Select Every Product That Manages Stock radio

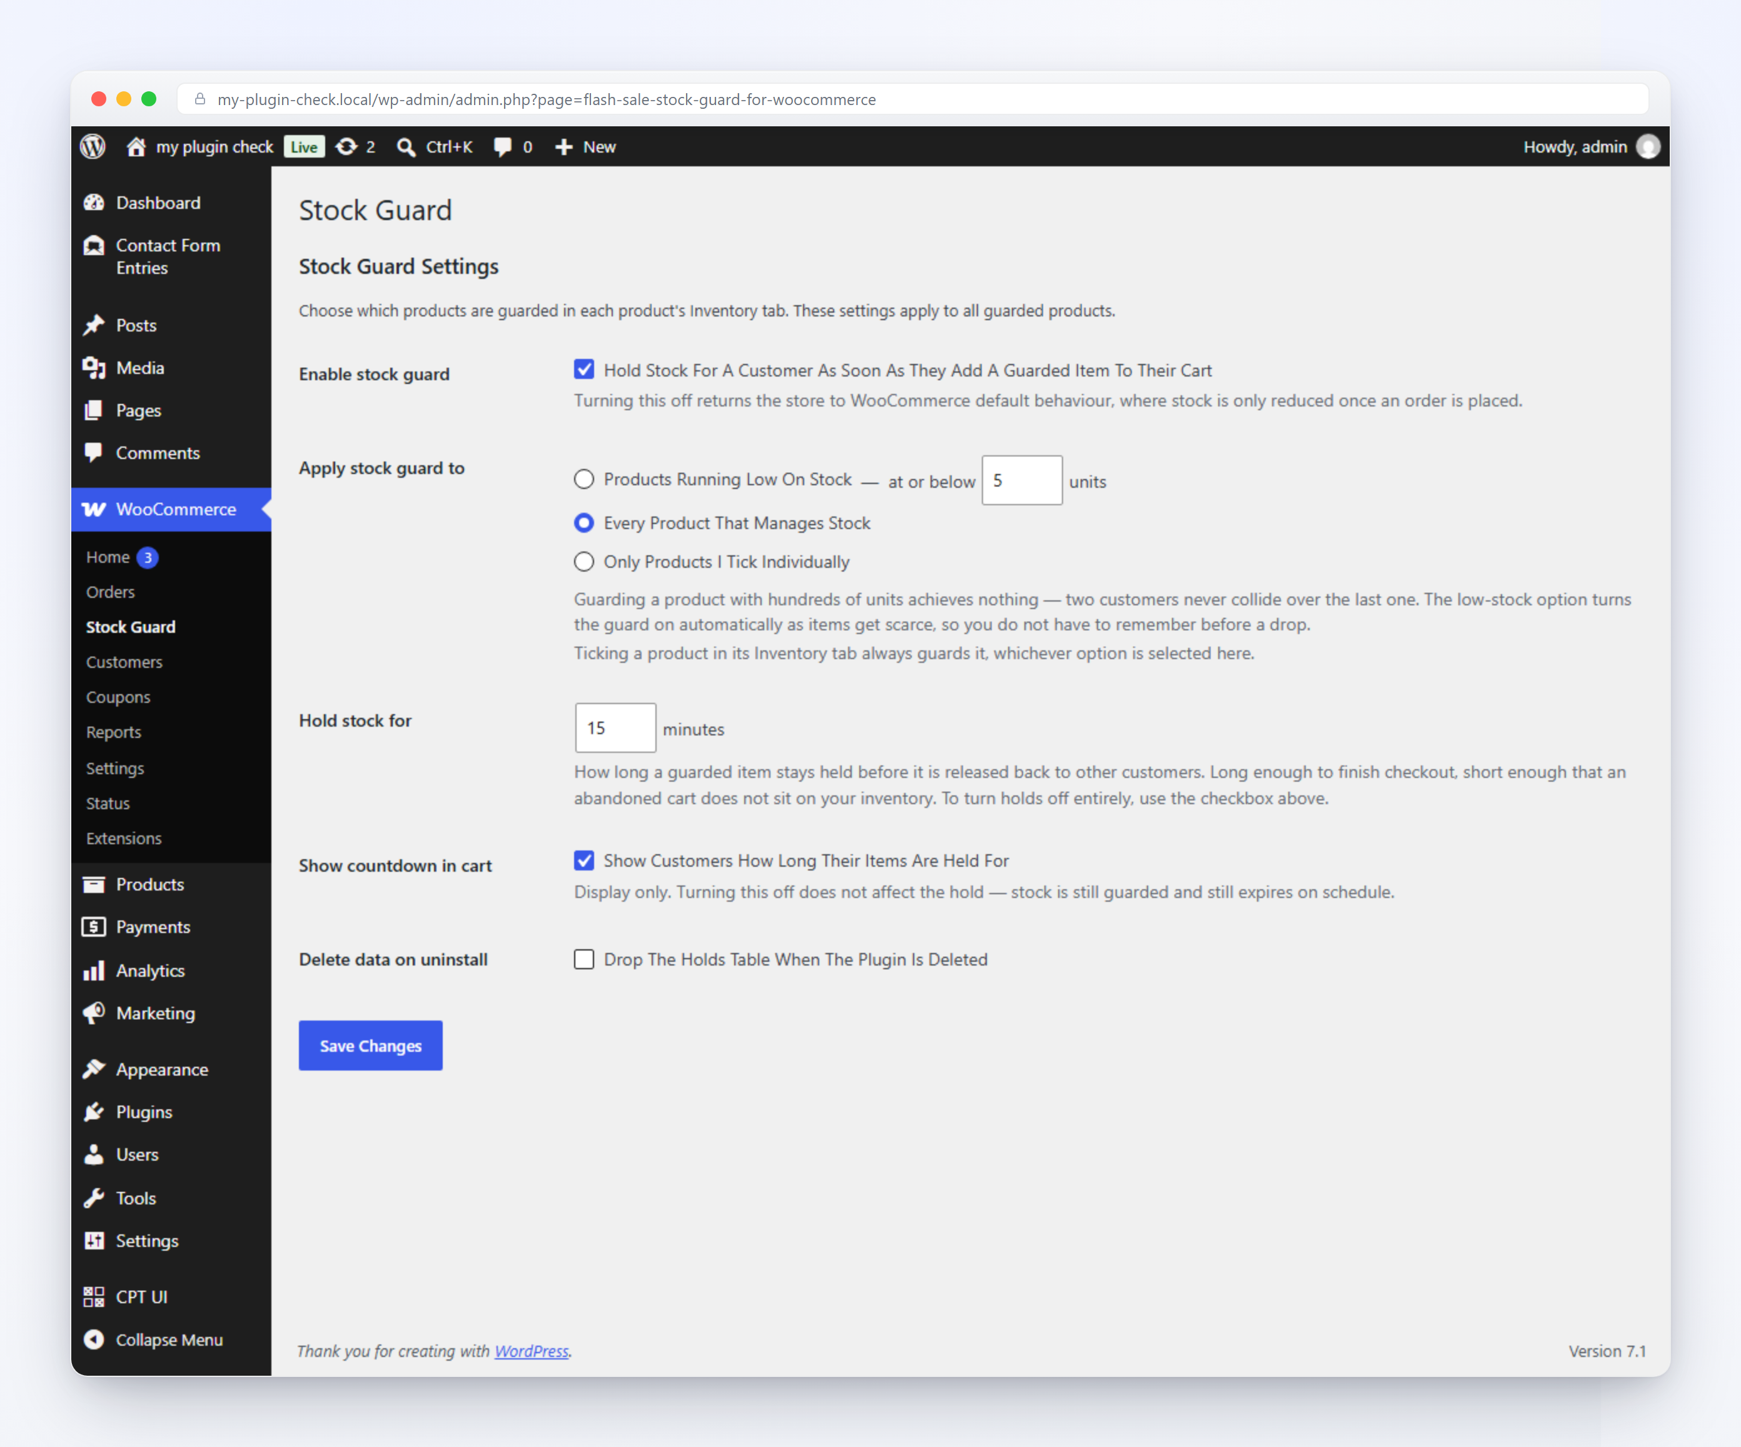[583, 522]
